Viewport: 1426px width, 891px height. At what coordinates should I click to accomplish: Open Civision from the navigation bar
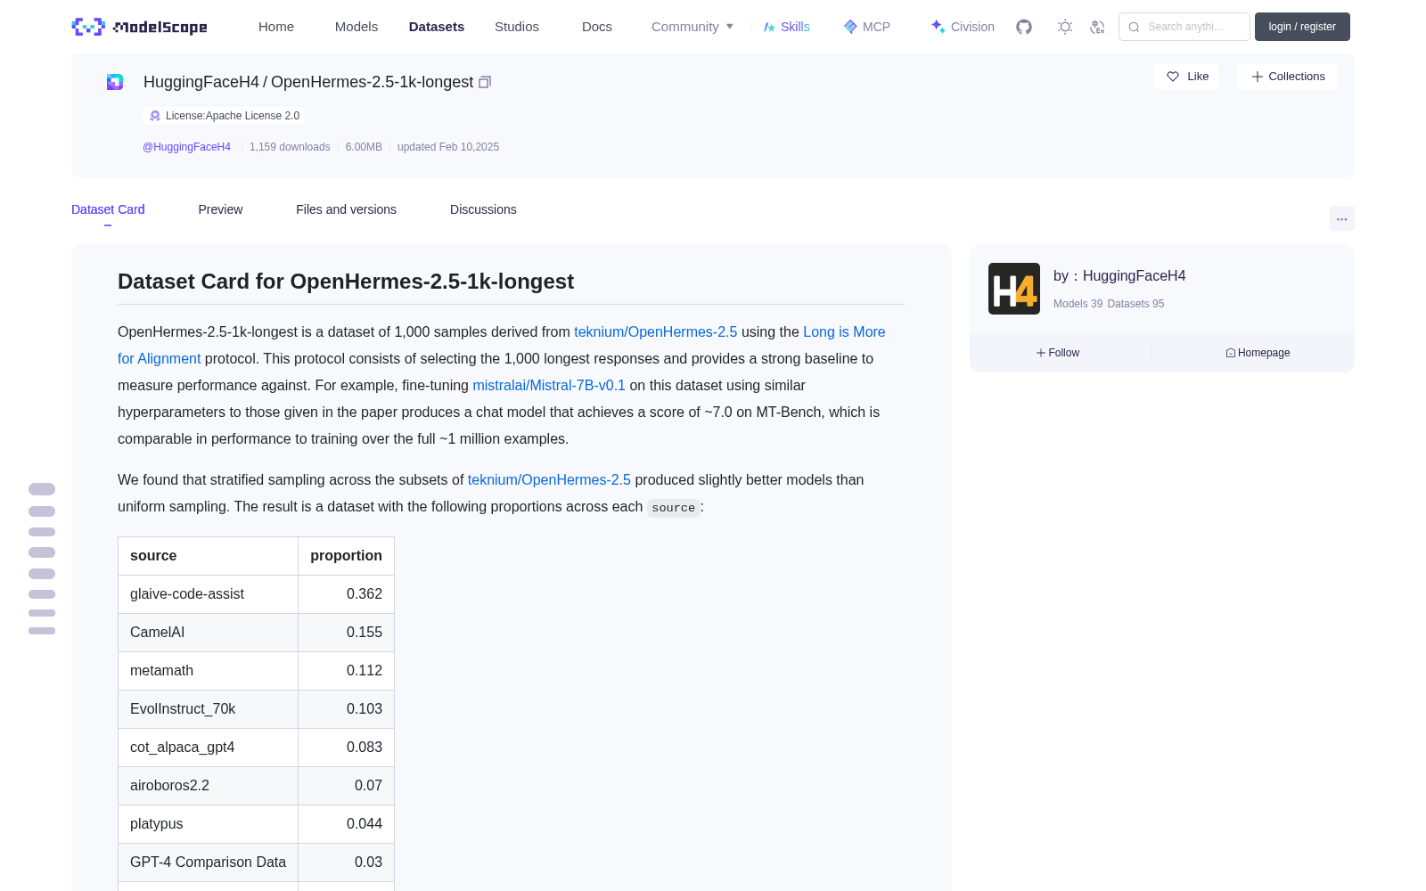(x=963, y=27)
